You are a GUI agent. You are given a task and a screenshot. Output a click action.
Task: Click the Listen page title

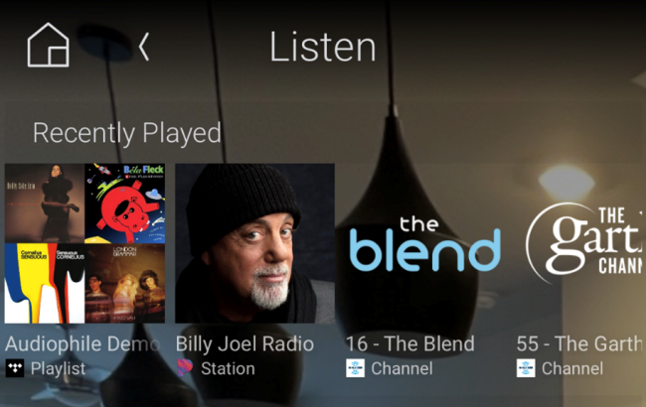[323, 48]
